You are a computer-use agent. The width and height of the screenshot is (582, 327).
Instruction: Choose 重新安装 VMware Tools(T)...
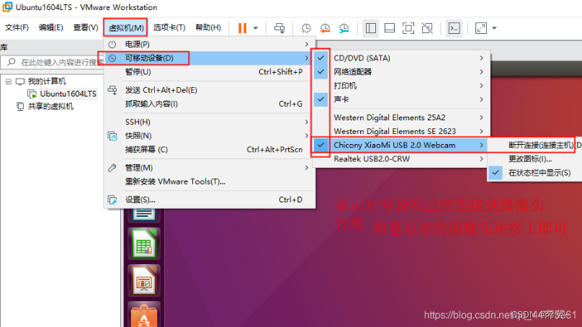click(x=210, y=182)
